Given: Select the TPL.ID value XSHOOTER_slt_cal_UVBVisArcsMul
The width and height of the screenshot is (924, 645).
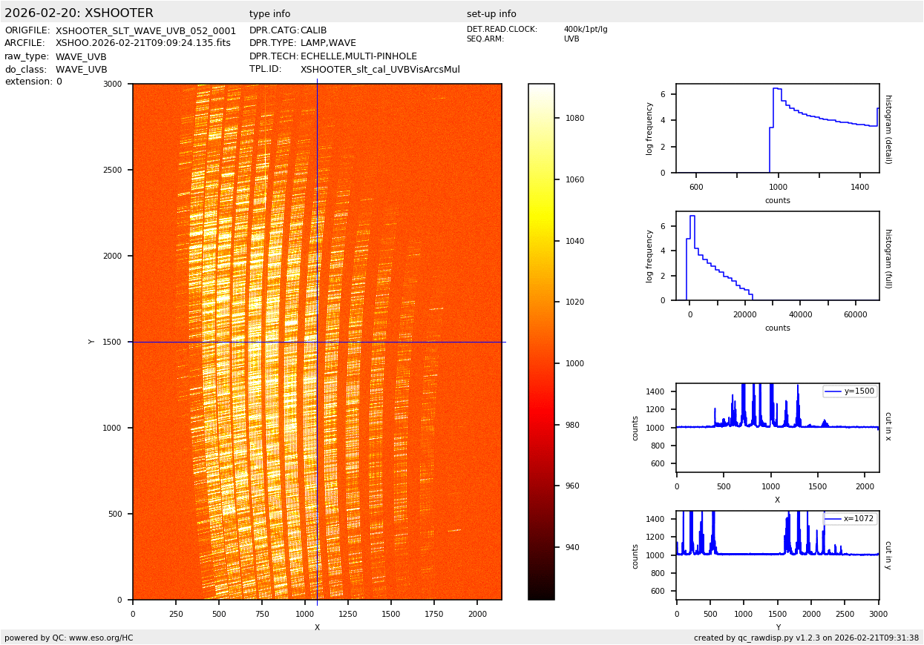Looking at the screenshot, I should point(380,70).
